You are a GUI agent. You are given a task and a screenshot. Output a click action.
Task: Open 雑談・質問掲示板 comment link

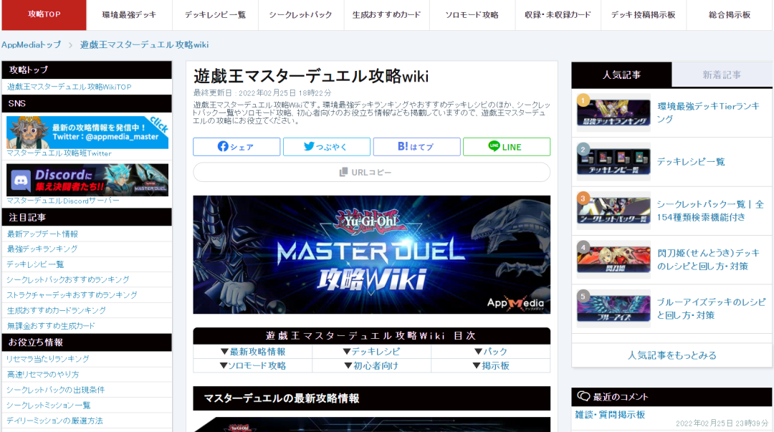pyautogui.click(x=610, y=415)
